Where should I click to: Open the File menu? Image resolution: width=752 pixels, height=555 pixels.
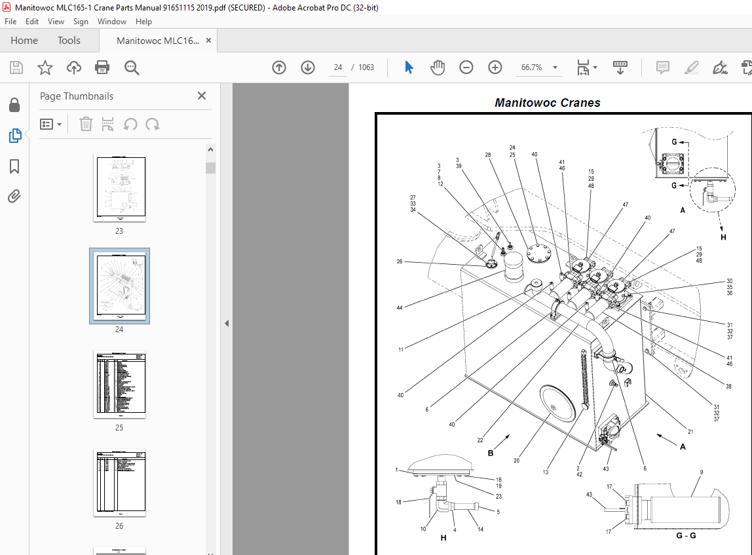point(10,22)
